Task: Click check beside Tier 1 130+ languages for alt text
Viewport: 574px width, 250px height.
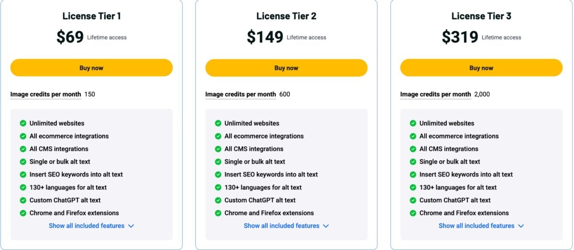Action: point(23,187)
